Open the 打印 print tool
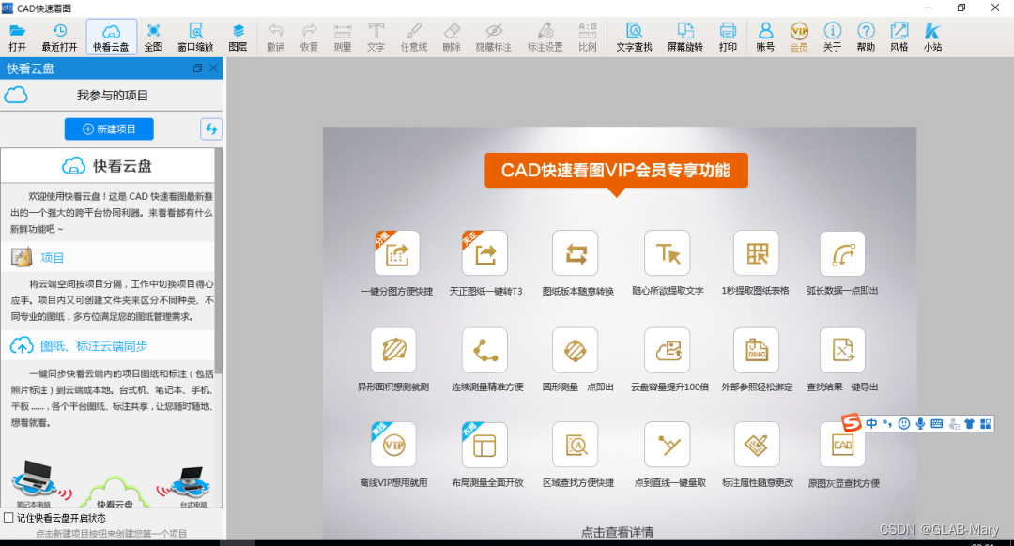Screen dimensions: 1014x546 (x=729, y=36)
